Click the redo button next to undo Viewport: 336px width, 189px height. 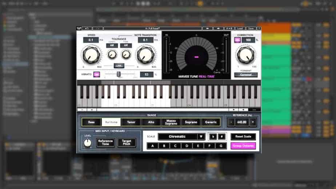[x=98, y=28]
